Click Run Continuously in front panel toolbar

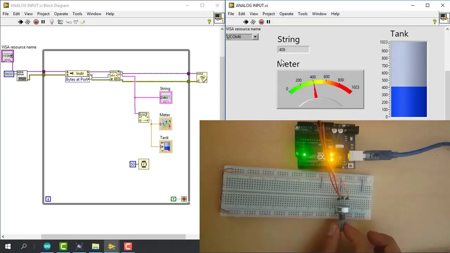253,22
